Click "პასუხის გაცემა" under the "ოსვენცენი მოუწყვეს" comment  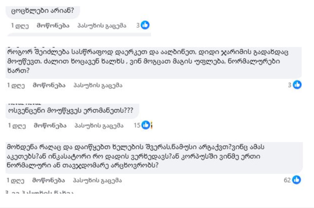click(x=99, y=126)
